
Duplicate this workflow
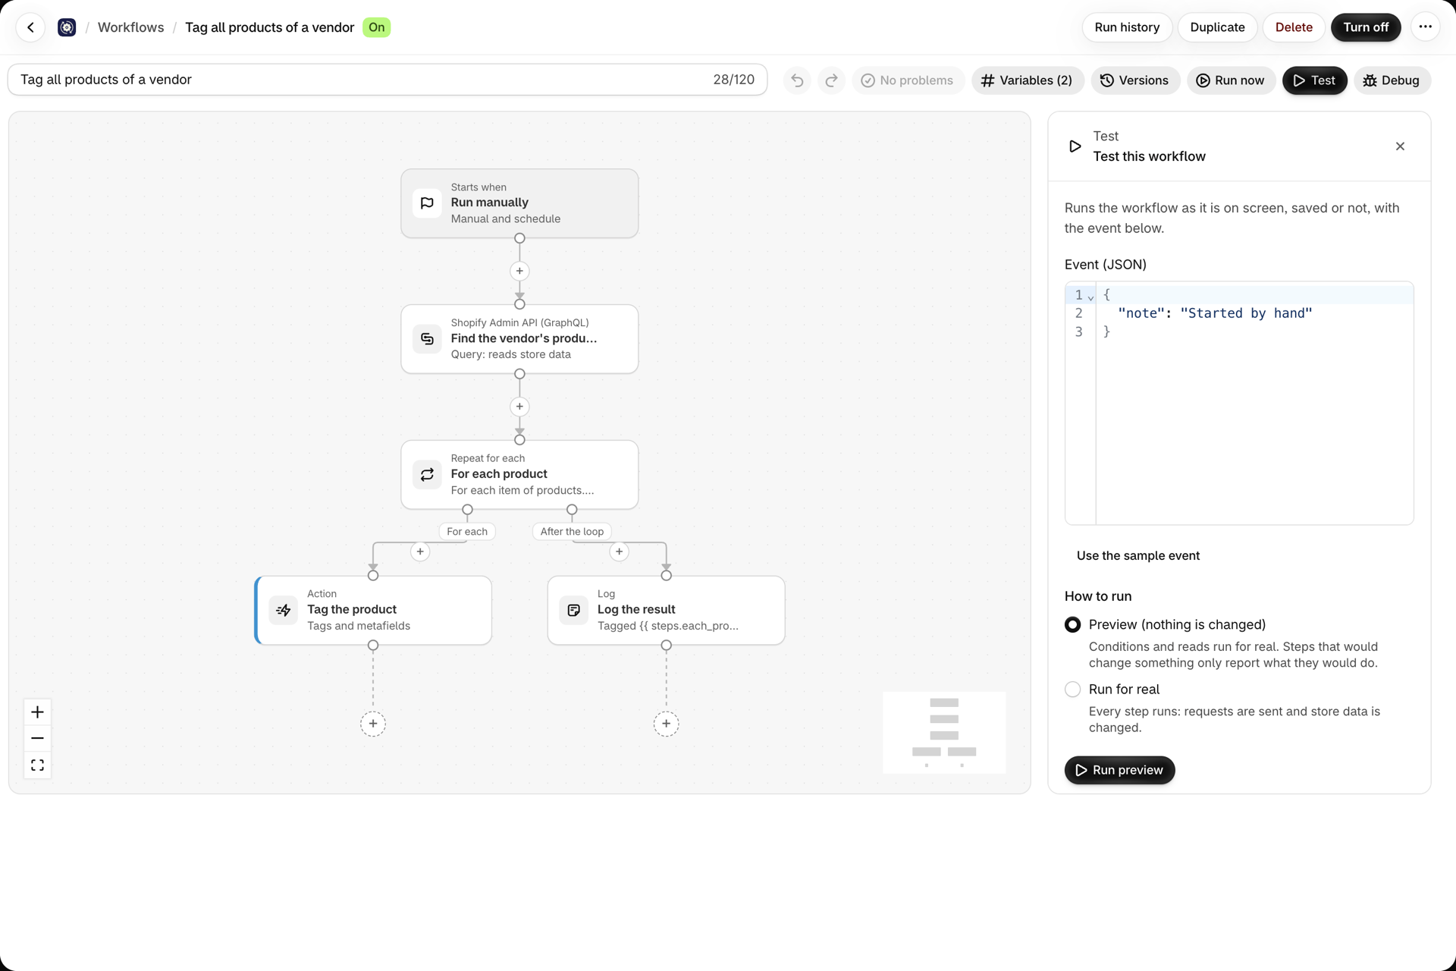(1217, 27)
